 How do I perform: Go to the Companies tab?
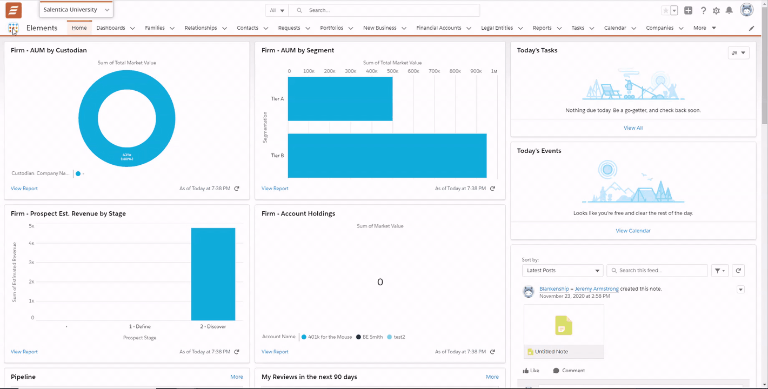coord(659,28)
